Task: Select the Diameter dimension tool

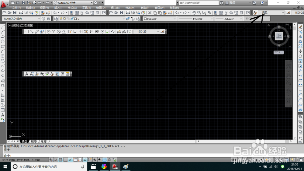Action: (x=59, y=32)
